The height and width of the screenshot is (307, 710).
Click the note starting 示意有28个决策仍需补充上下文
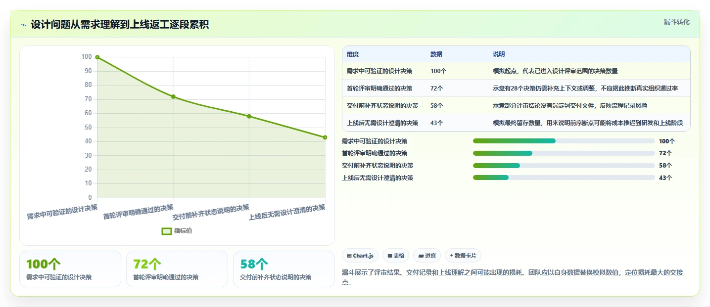pyautogui.click(x=585, y=88)
